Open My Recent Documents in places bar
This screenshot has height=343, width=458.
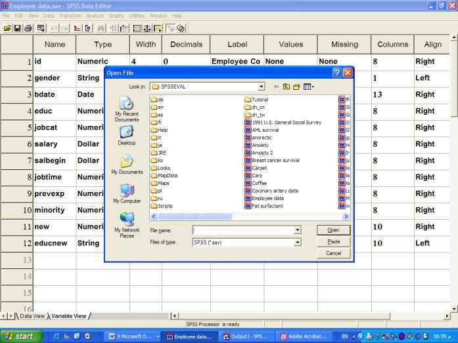click(127, 109)
